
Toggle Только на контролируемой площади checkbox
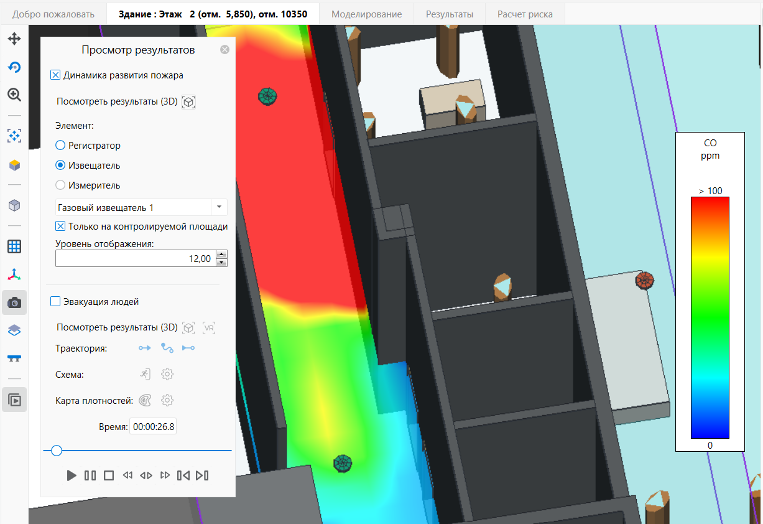pos(60,227)
